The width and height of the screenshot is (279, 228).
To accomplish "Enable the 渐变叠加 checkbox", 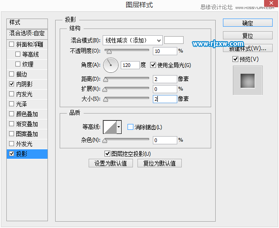I will point(12,124).
